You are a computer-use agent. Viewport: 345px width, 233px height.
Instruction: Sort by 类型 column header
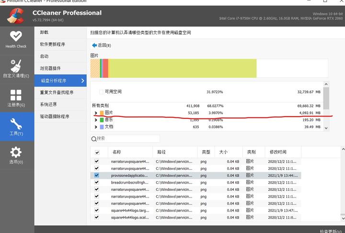point(206,152)
